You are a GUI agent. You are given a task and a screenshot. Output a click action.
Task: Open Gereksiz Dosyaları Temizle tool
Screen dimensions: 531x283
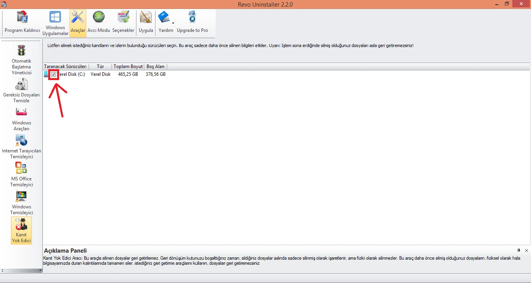point(21,91)
